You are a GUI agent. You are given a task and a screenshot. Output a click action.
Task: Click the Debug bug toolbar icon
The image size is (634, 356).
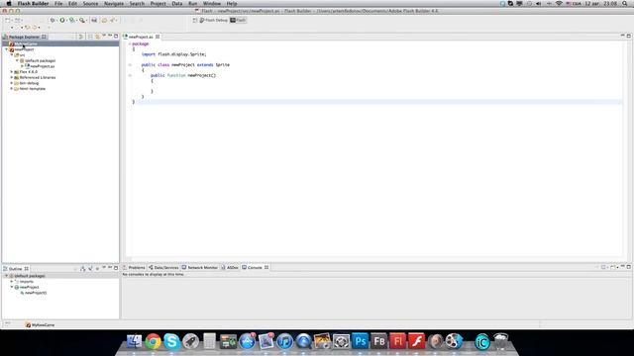pyautogui.click(x=53, y=20)
